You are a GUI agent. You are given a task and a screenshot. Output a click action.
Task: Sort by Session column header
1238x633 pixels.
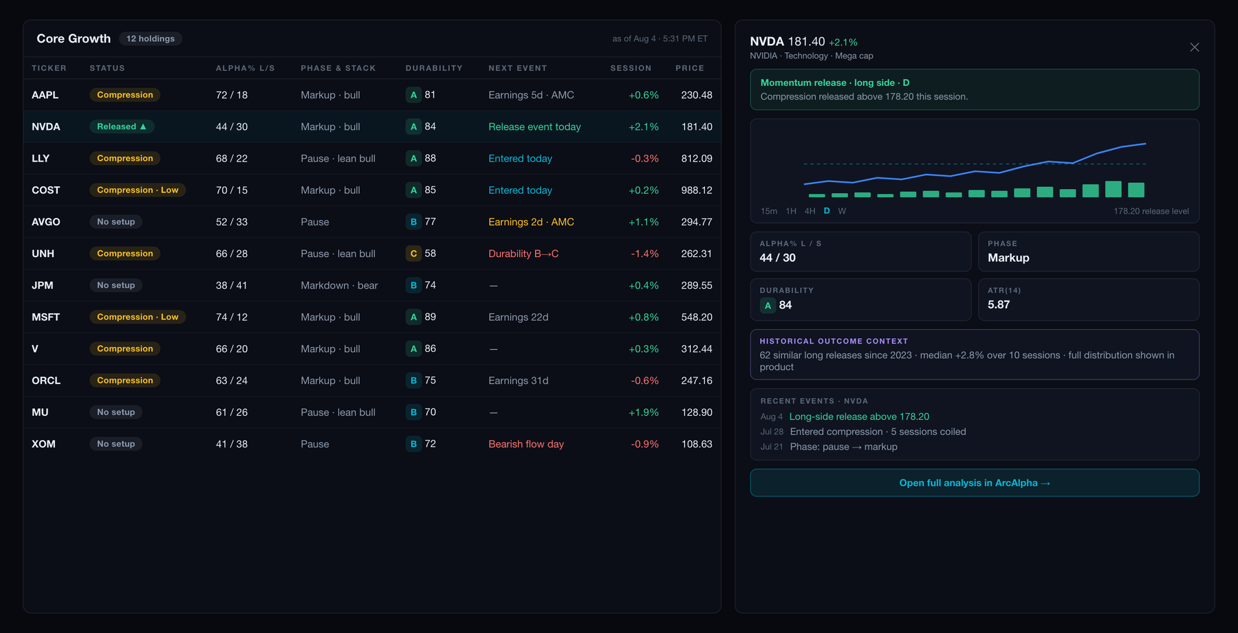tap(631, 68)
